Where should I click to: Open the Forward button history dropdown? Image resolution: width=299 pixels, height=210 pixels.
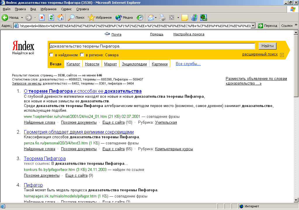tap(35, 17)
